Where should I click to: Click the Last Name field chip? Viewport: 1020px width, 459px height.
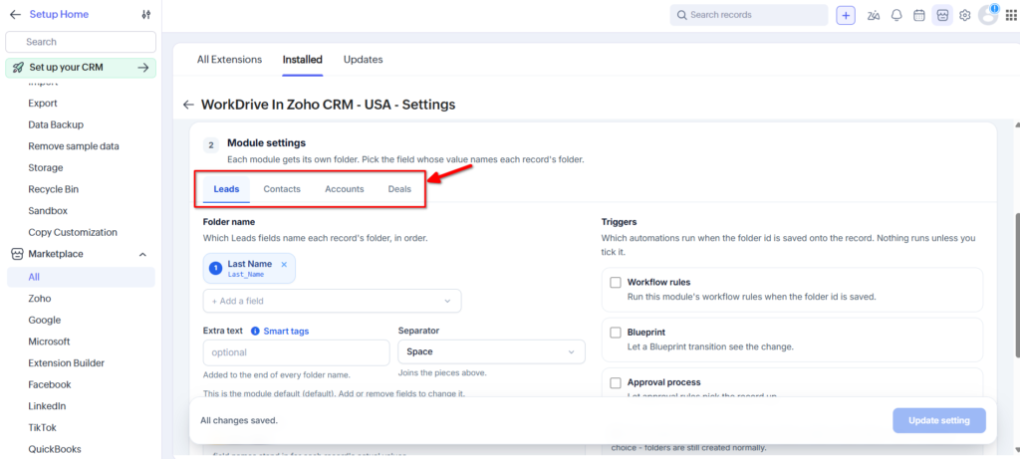[x=249, y=269]
